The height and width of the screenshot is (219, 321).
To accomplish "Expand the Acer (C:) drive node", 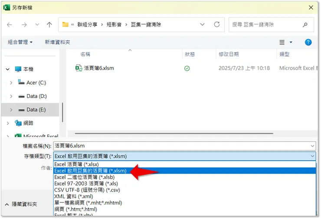I will [x=11, y=83].
